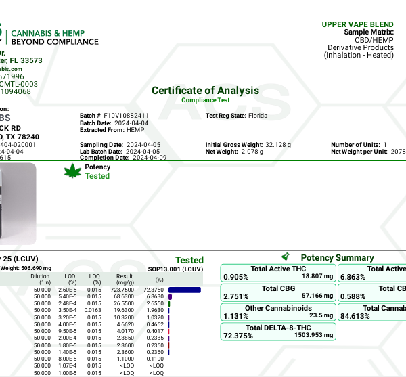The height and width of the screenshot is (377, 406).
Task: Select the Certificate of Analysis heading
Action: click(205, 91)
